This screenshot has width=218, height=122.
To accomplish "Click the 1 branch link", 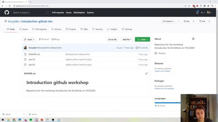I will click(44, 39).
